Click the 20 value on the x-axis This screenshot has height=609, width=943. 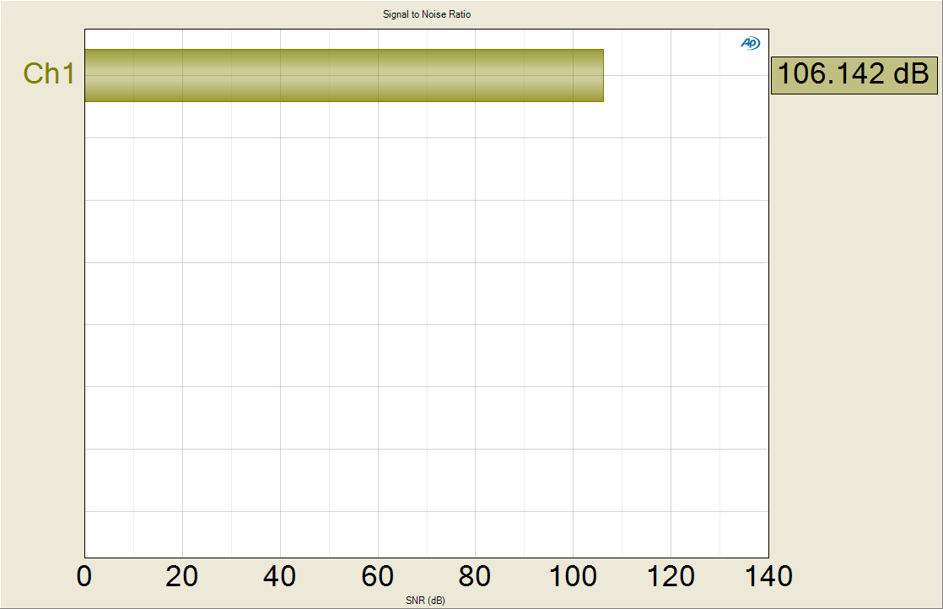click(x=181, y=577)
